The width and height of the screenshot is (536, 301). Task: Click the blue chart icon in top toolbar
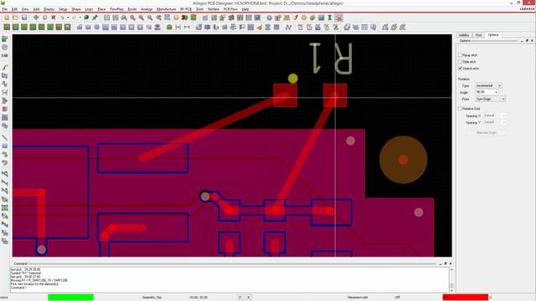[x=321, y=18]
